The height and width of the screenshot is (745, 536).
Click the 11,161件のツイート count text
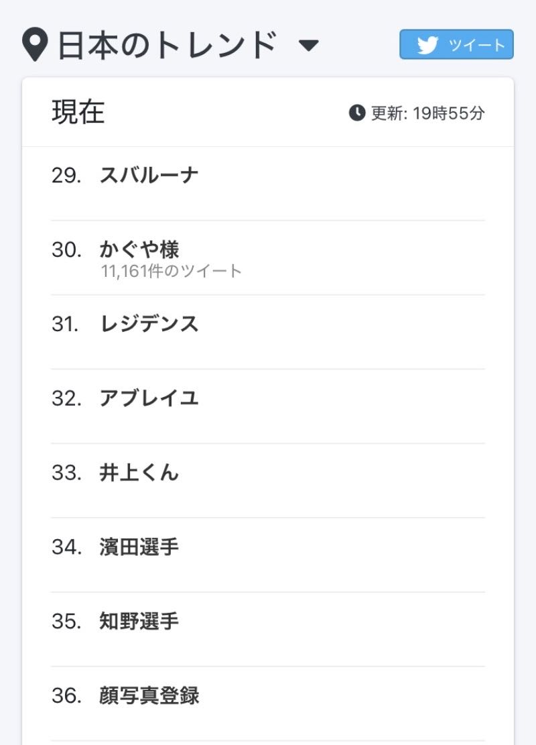click(171, 272)
